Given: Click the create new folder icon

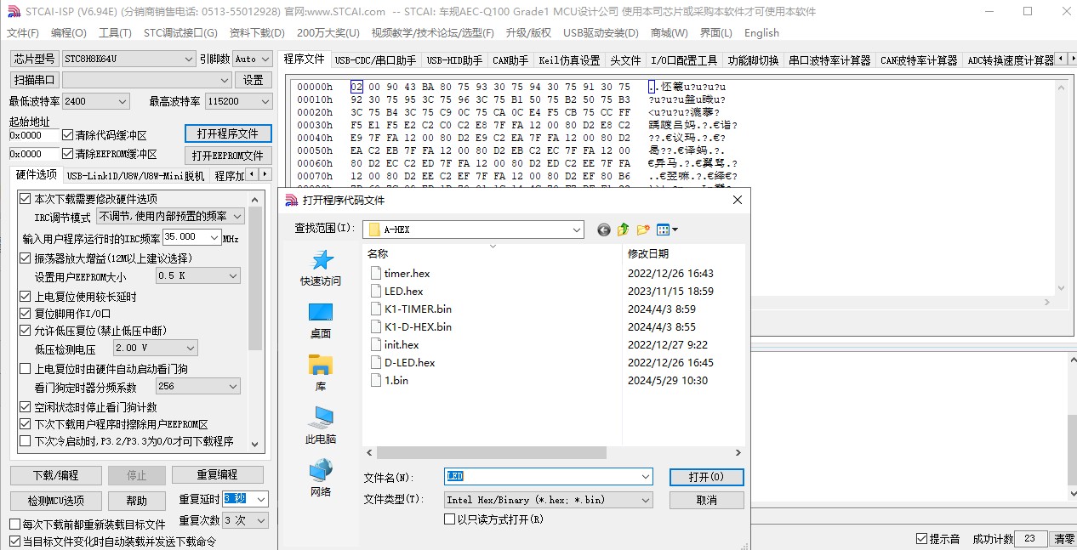Looking at the screenshot, I should (643, 230).
